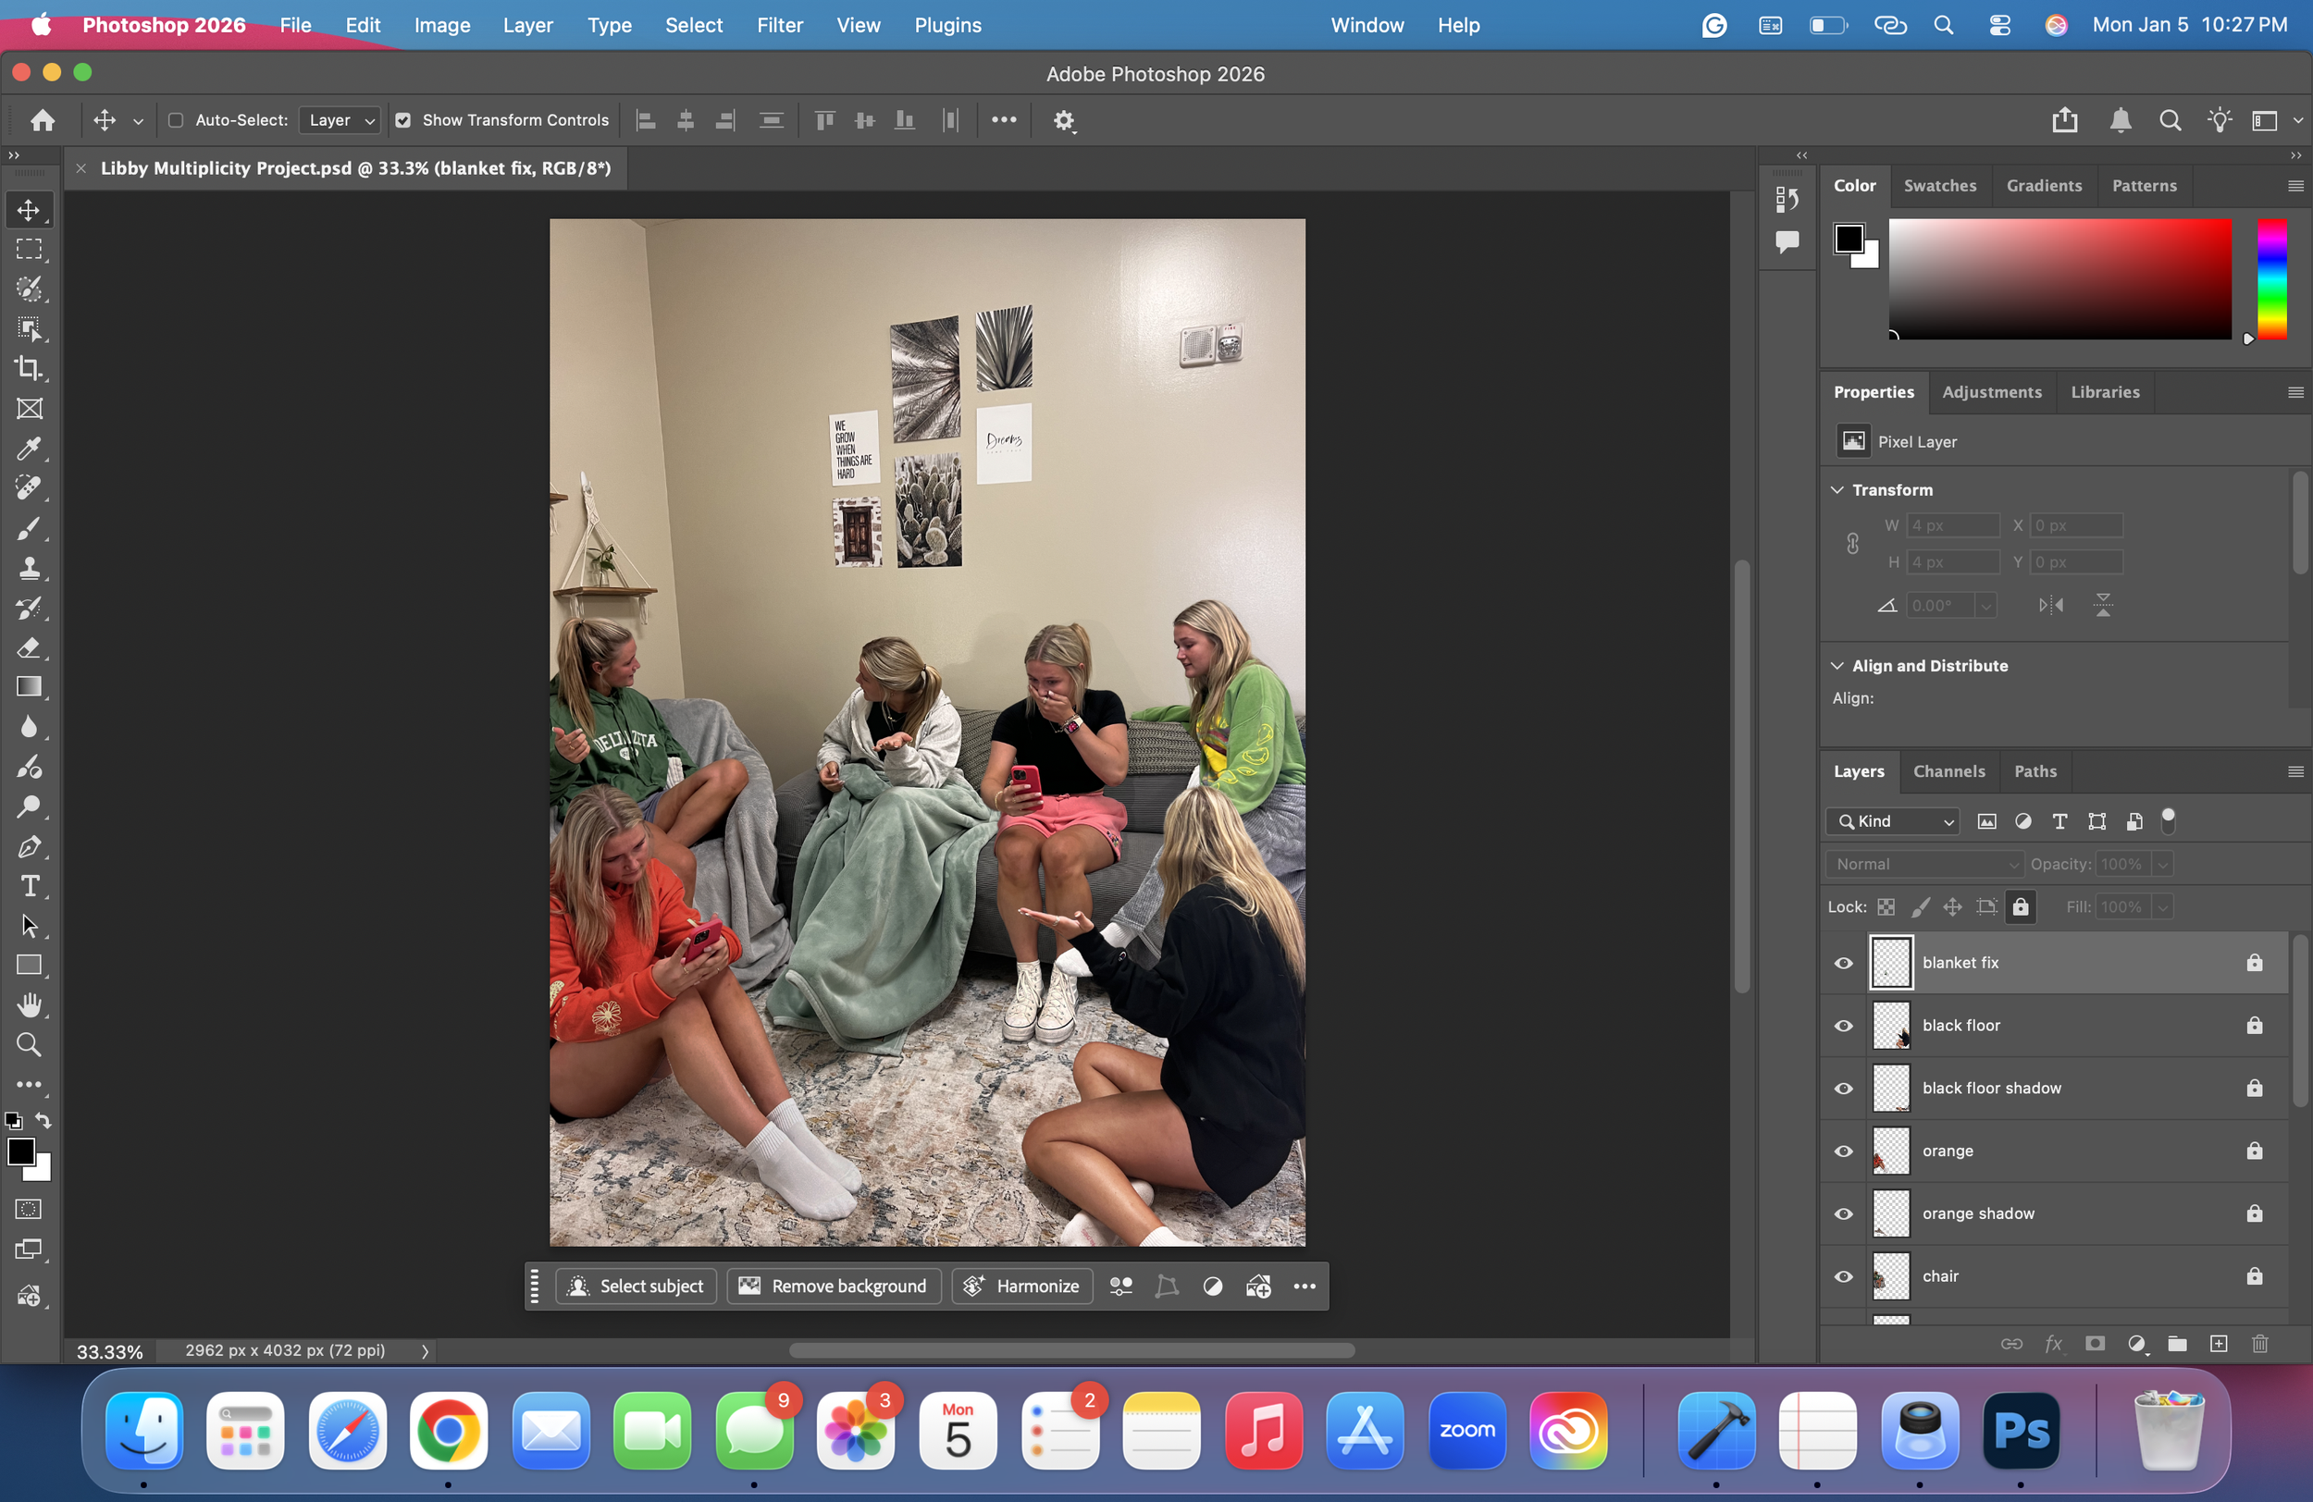The image size is (2313, 1502).
Task: Enable the Auto-Select checkbox
Action: 176,120
